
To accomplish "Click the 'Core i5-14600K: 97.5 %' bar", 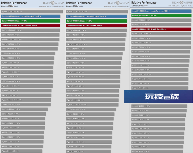I will tap(161, 52).
